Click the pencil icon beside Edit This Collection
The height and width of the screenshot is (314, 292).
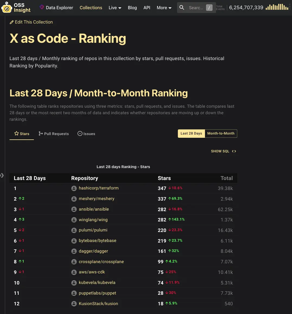click(12, 22)
